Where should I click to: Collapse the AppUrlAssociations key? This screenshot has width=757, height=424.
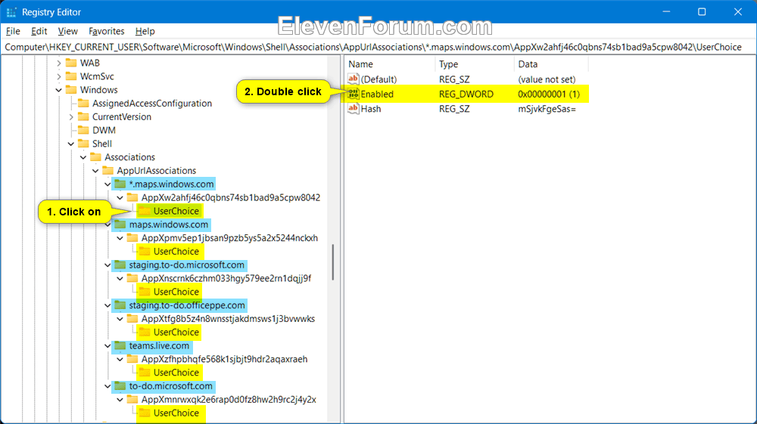[95, 171]
